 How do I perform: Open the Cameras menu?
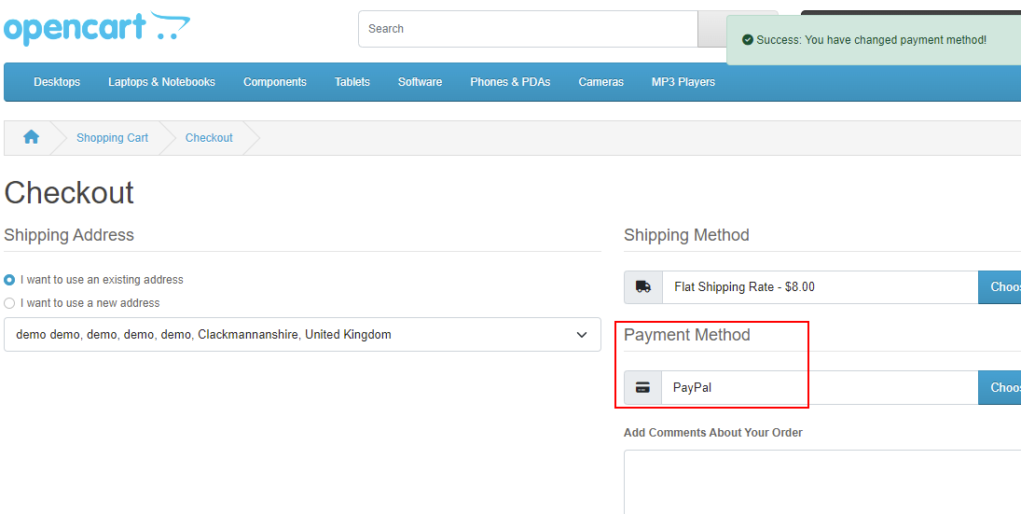click(601, 82)
